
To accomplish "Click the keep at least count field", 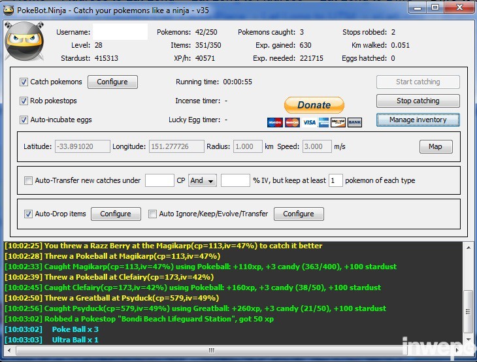I will [336, 180].
